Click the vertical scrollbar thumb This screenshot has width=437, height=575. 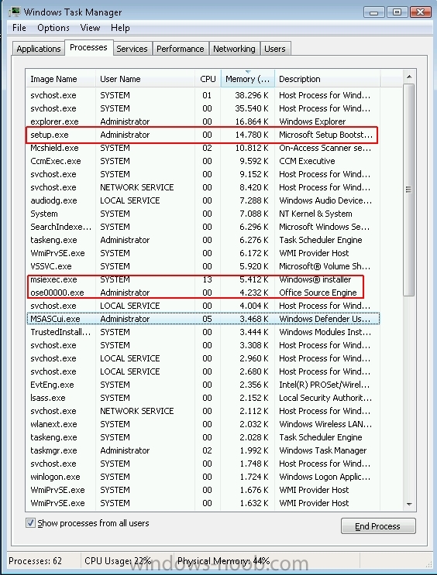tap(409, 190)
